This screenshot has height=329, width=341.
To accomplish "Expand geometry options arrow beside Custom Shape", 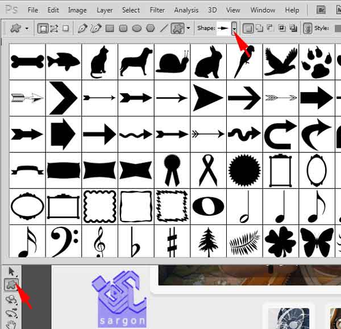I will click(188, 28).
